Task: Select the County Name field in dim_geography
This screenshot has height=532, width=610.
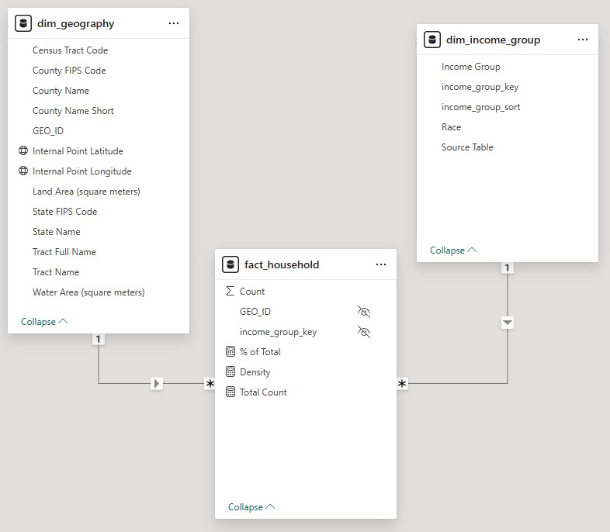Action: (x=61, y=91)
